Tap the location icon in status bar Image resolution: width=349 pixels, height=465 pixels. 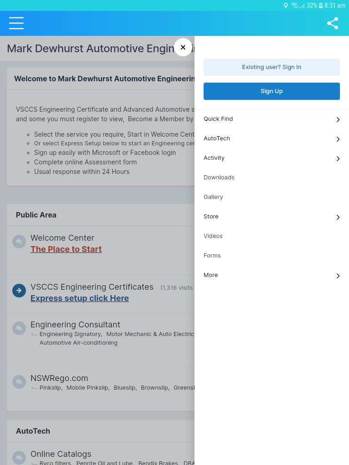[285, 5]
